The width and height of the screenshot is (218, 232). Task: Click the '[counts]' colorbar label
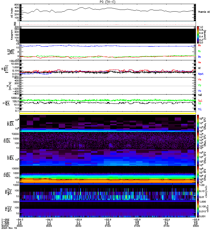205,35
